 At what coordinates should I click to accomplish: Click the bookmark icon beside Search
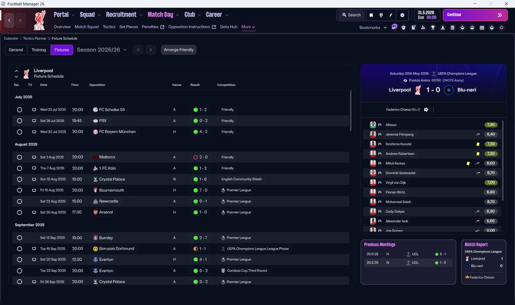[371, 15]
